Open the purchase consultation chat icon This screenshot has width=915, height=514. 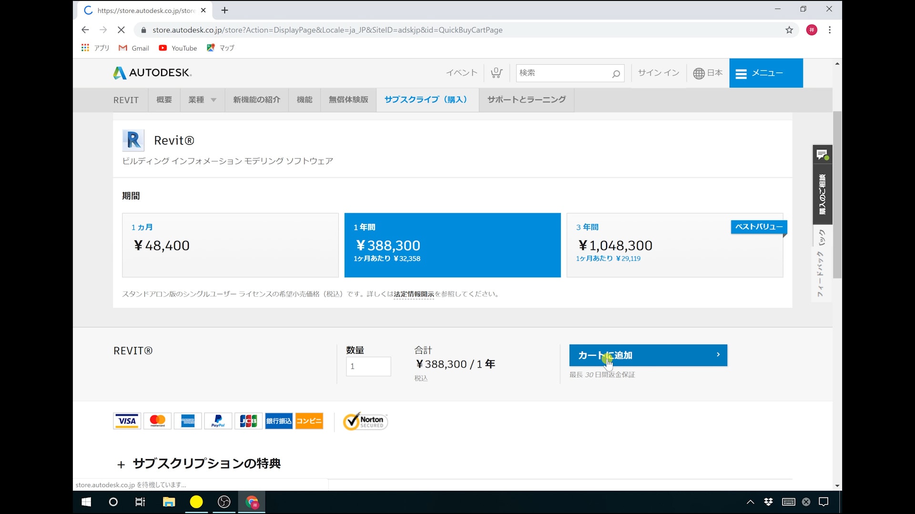(822, 155)
